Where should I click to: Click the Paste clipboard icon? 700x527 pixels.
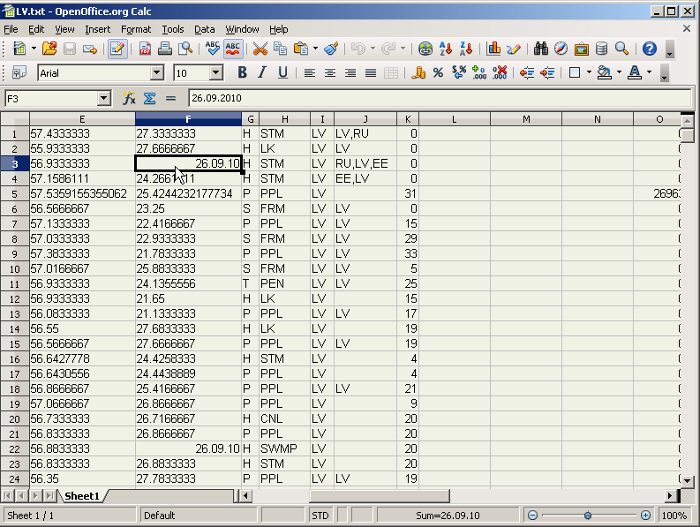301,49
